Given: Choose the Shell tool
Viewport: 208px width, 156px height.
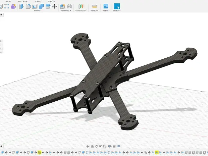Looking at the screenshot, I should 35,6.
